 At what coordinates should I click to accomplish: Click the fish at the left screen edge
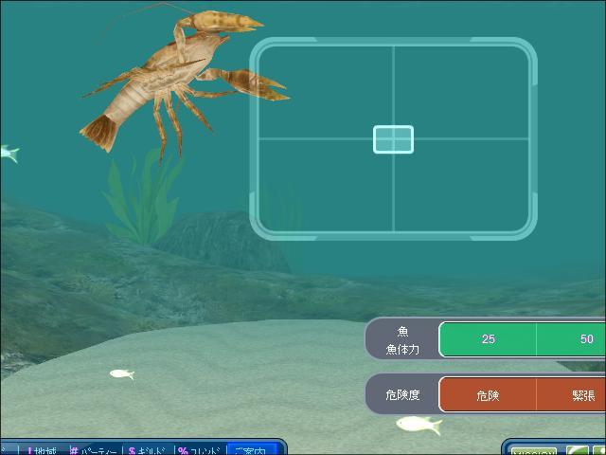8,153
